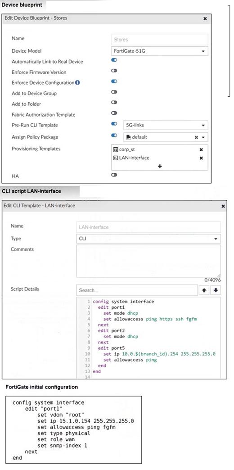Open Device Model dropdown FortiGate-51G

(159, 51)
